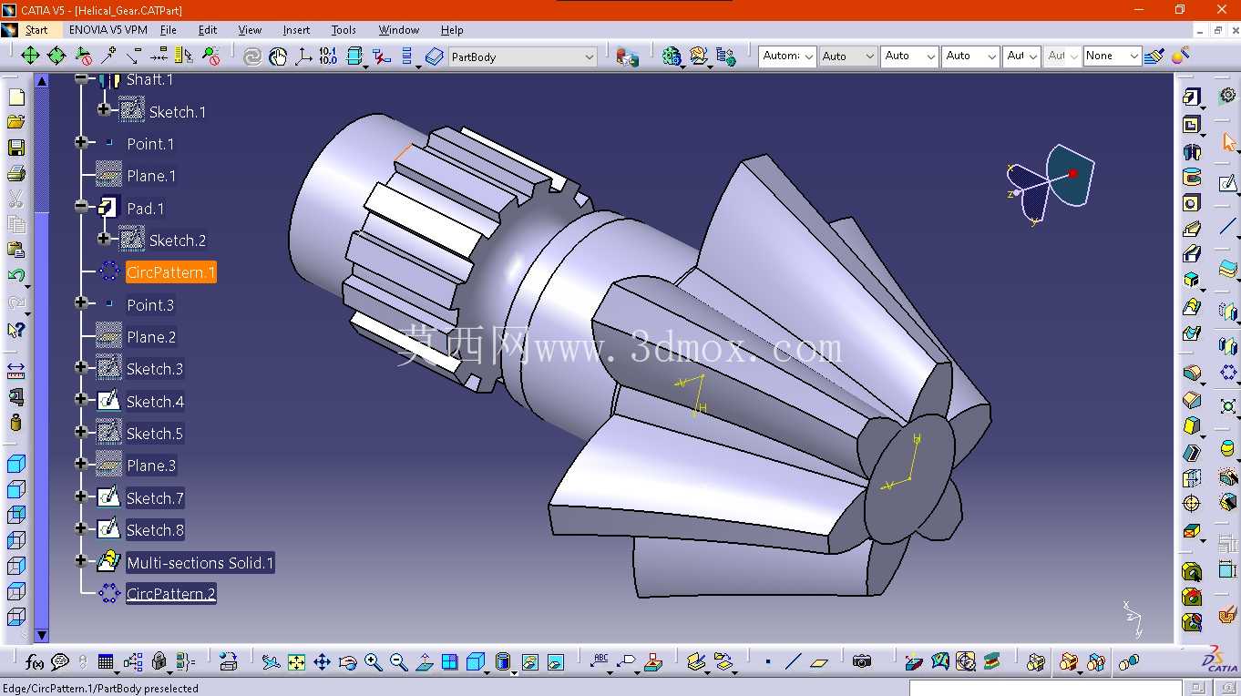Image resolution: width=1241 pixels, height=696 pixels.
Task: Open the Automatic color dropdown
Action: (807, 56)
